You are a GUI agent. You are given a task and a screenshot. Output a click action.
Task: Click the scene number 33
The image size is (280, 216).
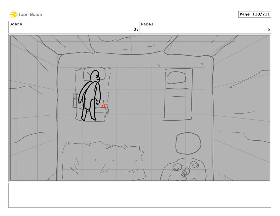pyautogui.click(x=136, y=29)
